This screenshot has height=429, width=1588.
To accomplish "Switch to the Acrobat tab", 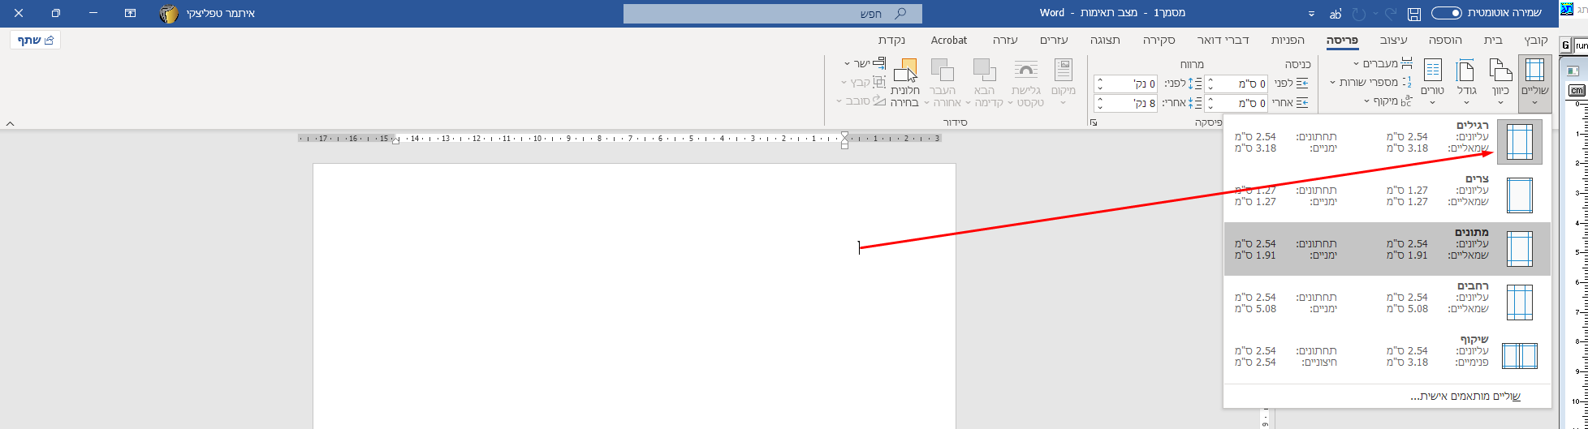I will [x=949, y=40].
